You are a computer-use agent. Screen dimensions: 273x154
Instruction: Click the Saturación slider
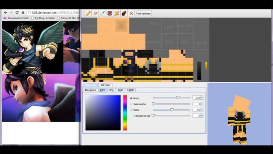click(171, 104)
